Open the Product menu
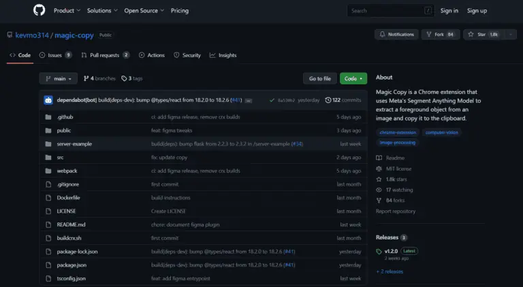523x287 pixels. tap(67, 11)
